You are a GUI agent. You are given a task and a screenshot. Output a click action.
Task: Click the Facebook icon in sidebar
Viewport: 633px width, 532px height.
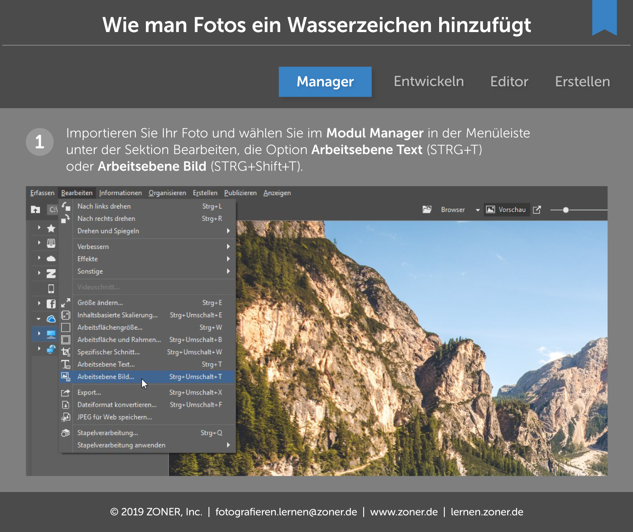point(51,304)
